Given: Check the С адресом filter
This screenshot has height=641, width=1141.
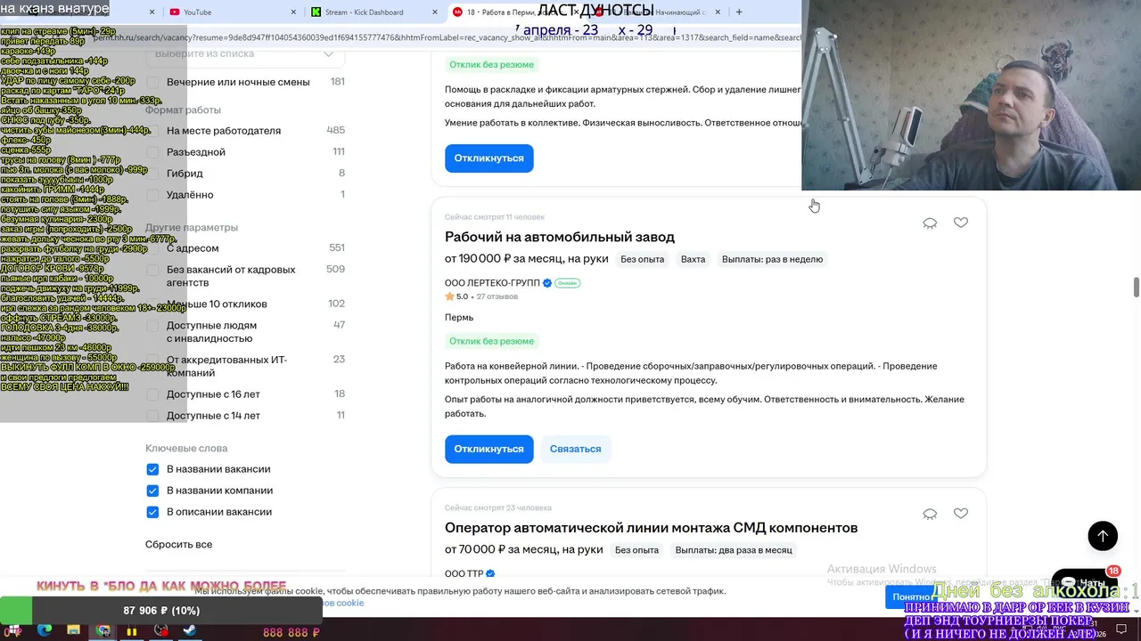Looking at the screenshot, I should tap(152, 248).
